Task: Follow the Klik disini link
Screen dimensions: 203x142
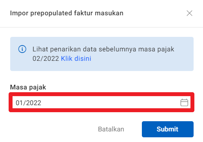Action: (76, 58)
